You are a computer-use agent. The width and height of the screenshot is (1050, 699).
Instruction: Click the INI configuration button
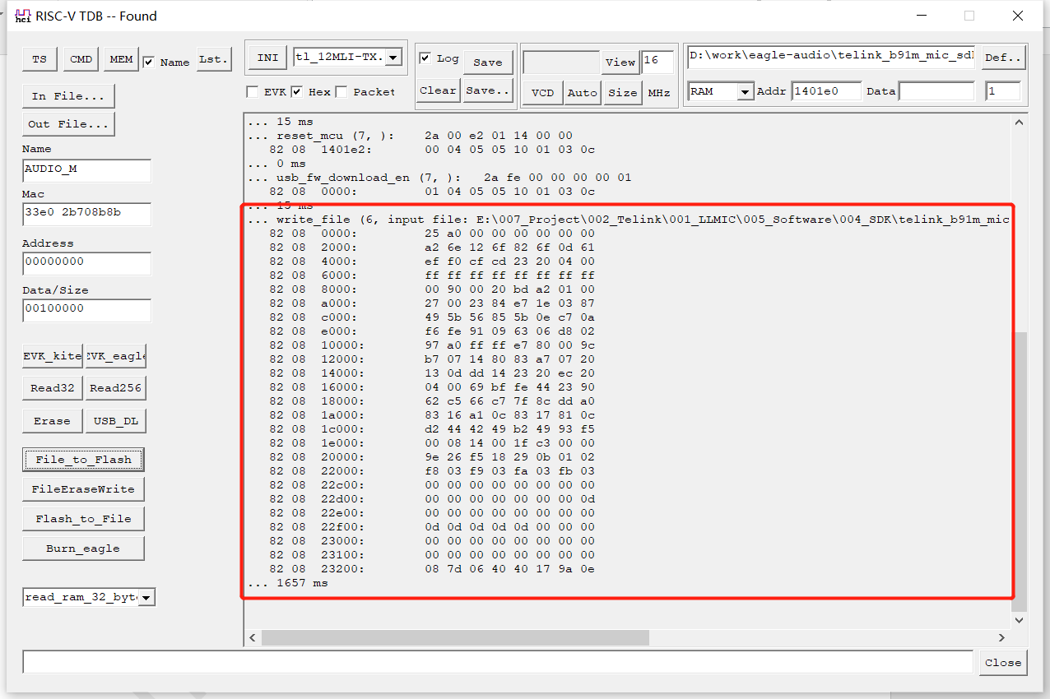click(267, 58)
